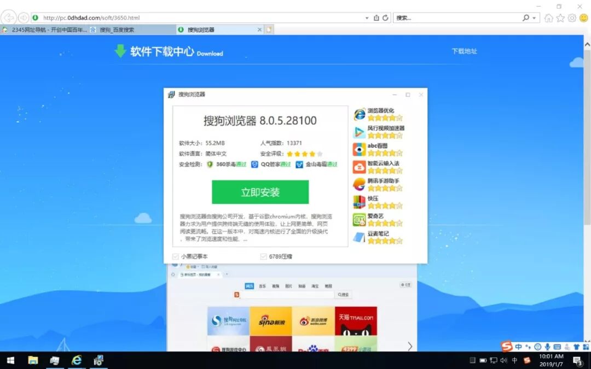Image resolution: width=591 pixels, height=369 pixels.
Task: Click the 浏览器优化 IE icon
Action: click(x=359, y=114)
